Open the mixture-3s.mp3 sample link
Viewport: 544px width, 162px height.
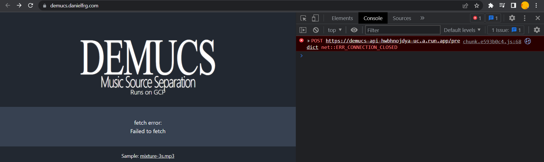157,156
